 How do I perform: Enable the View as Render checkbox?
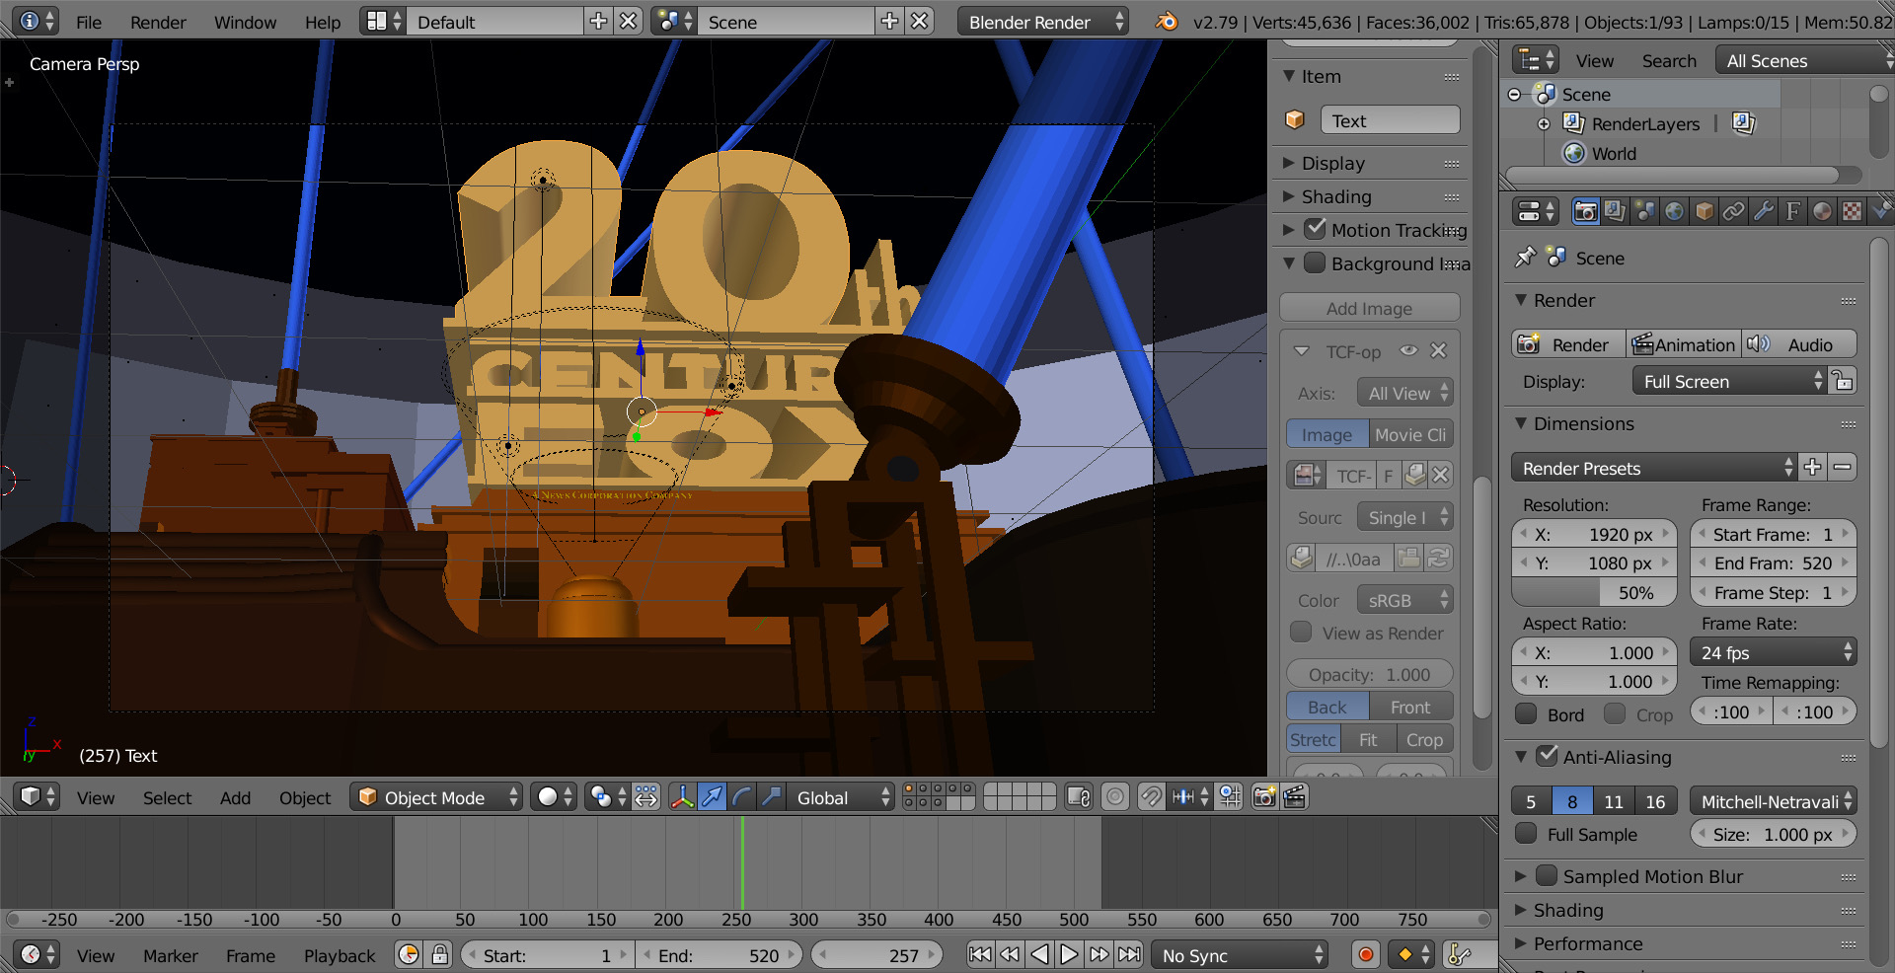tap(1302, 632)
